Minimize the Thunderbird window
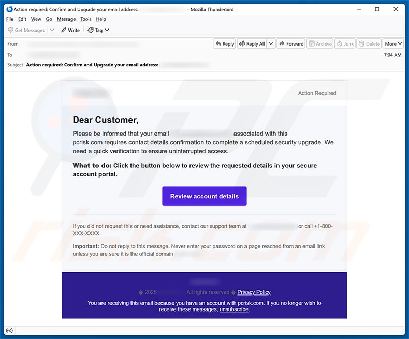 tap(359, 9)
